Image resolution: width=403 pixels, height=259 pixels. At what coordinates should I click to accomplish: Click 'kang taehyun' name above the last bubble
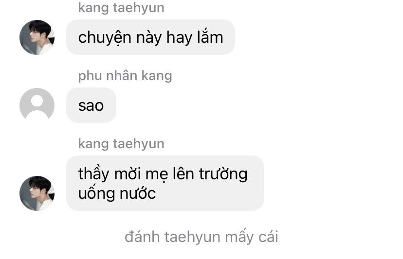[x=121, y=144]
